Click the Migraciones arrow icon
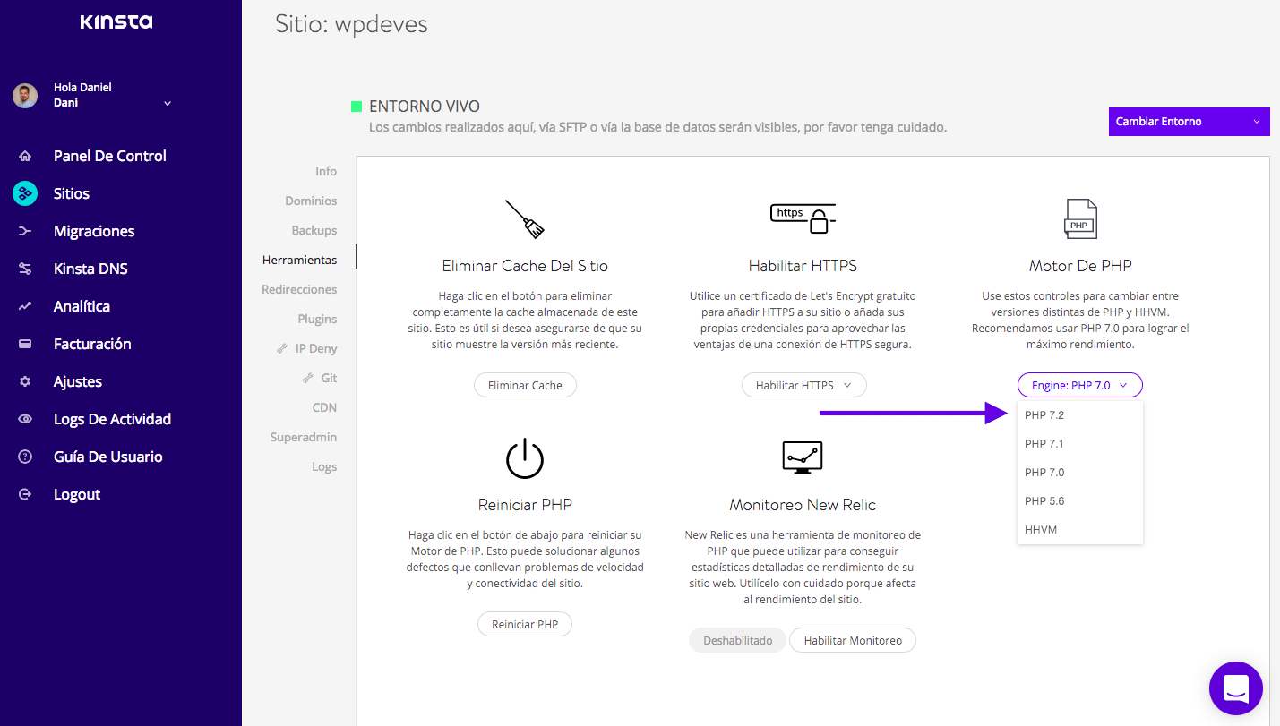Viewport: 1280px width, 726px height. [x=25, y=231]
